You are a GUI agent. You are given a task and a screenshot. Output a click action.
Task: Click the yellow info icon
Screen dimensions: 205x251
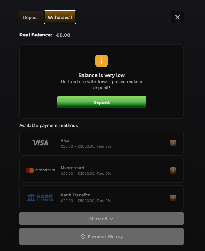(102, 61)
